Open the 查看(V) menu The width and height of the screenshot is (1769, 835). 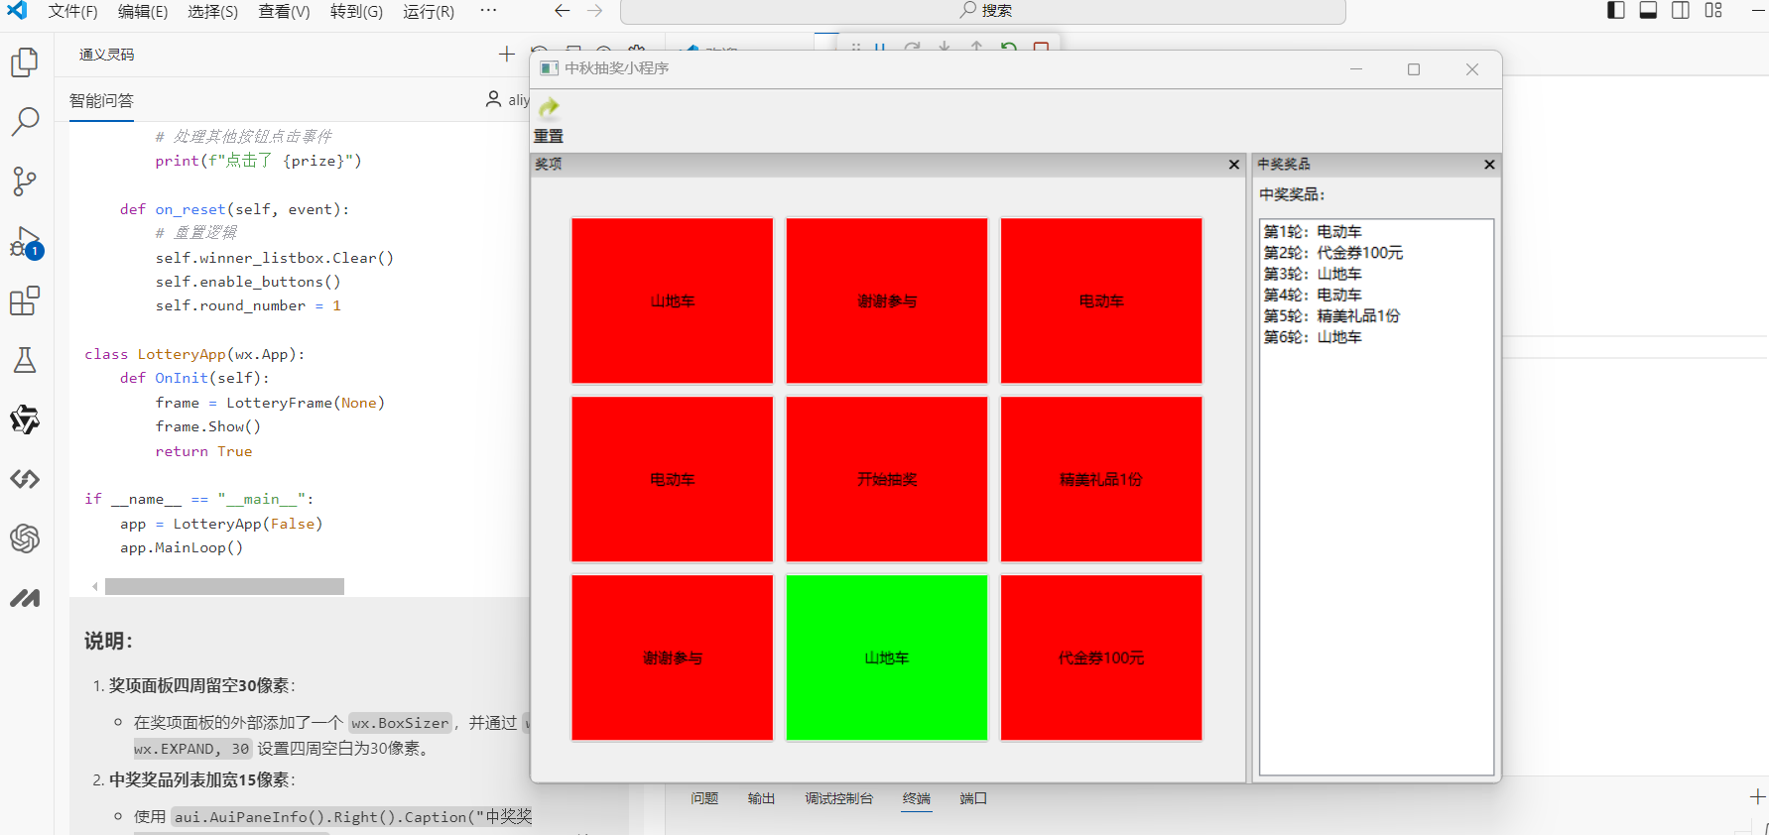[285, 11]
